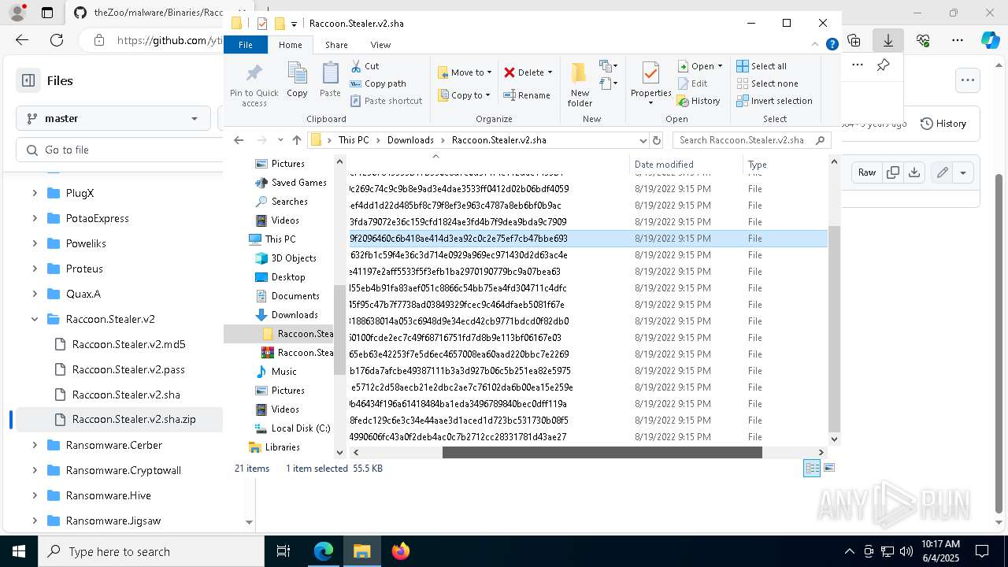Go up one folder level in Explorer

pyautogui.click(x=296, y=140)
